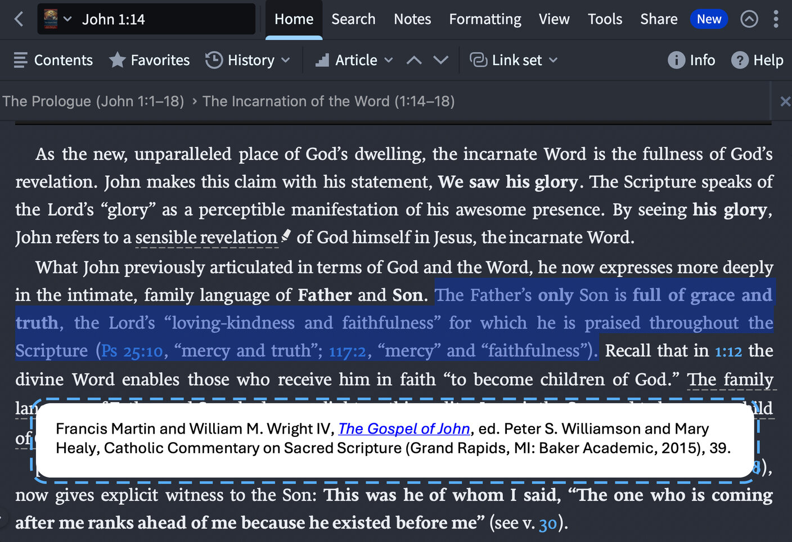Click The Gospel of John citation link
792x542 pixels.
(403, 429)
